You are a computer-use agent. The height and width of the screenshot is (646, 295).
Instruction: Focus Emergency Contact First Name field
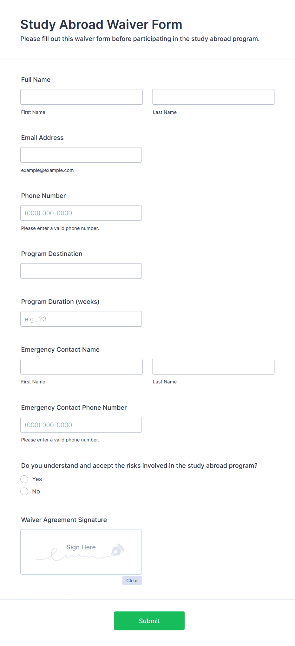pos(82,367)
